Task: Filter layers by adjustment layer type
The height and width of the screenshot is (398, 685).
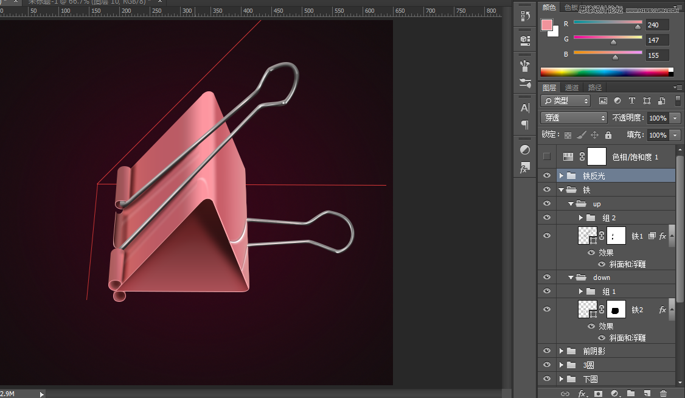Action: click(x=617, y=101)
